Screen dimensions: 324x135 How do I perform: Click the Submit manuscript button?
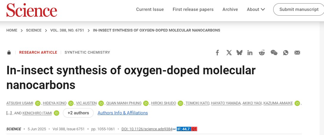point(299,9)
